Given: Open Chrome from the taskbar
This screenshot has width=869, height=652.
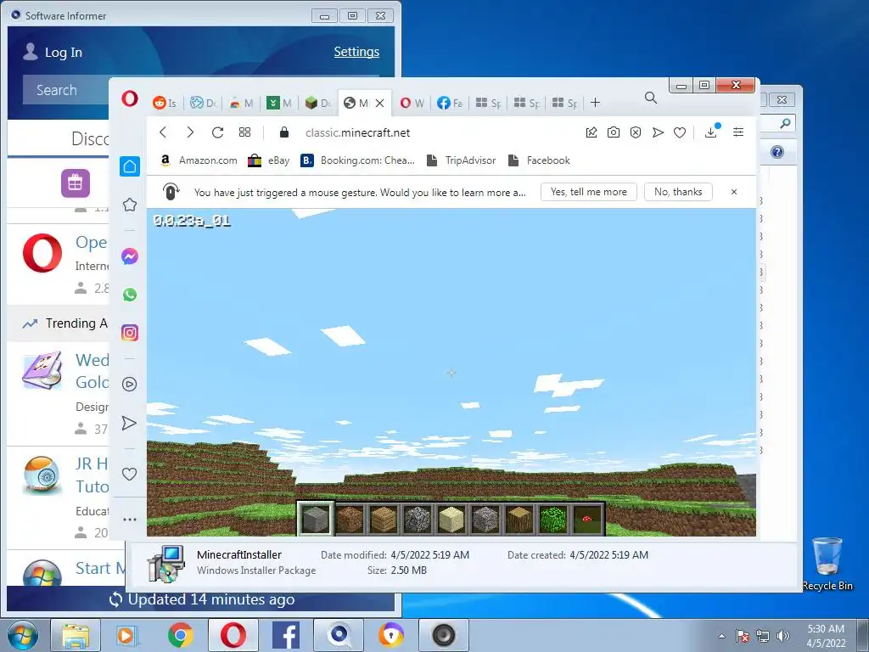Looking at the screenshot, I should (181, 635).
